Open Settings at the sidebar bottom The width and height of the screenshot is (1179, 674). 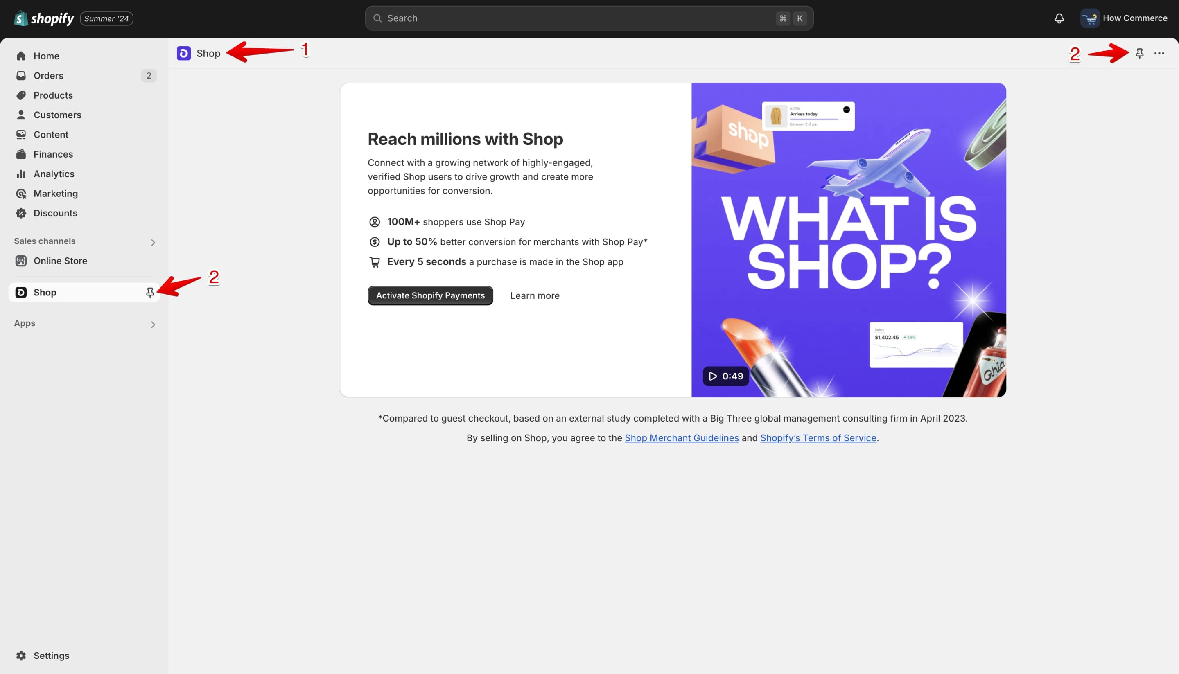84,656
